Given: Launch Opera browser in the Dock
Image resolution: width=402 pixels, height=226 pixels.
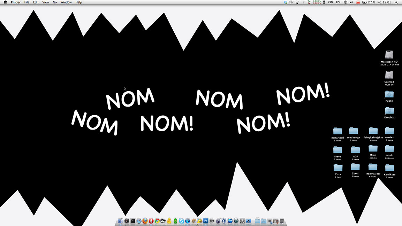Looking at the screenshot, I should pos(151,221).
